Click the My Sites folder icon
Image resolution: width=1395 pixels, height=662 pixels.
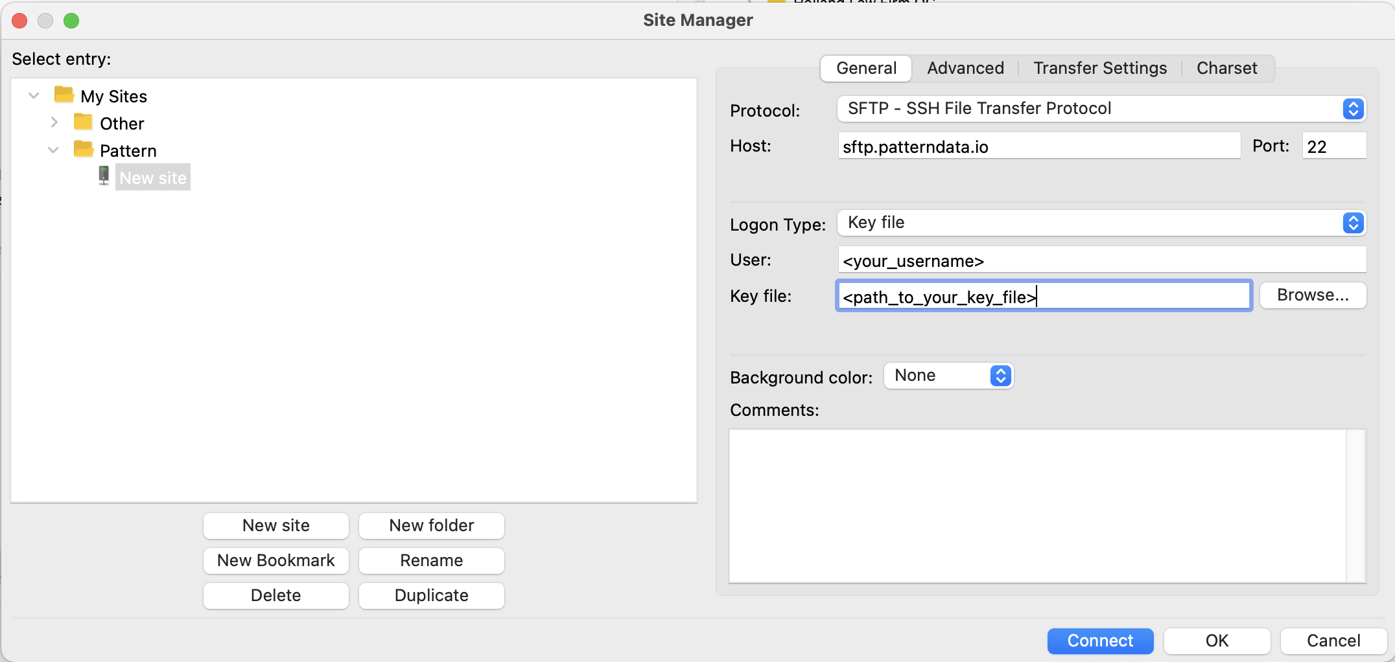coord(63,95)
